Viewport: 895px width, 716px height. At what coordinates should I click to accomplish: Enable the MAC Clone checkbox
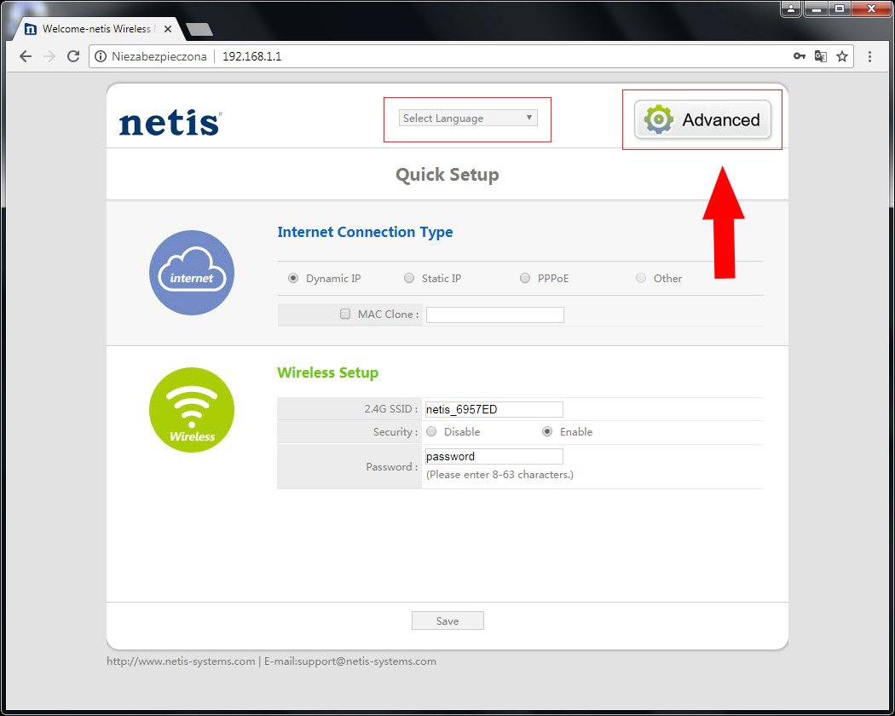344,314
